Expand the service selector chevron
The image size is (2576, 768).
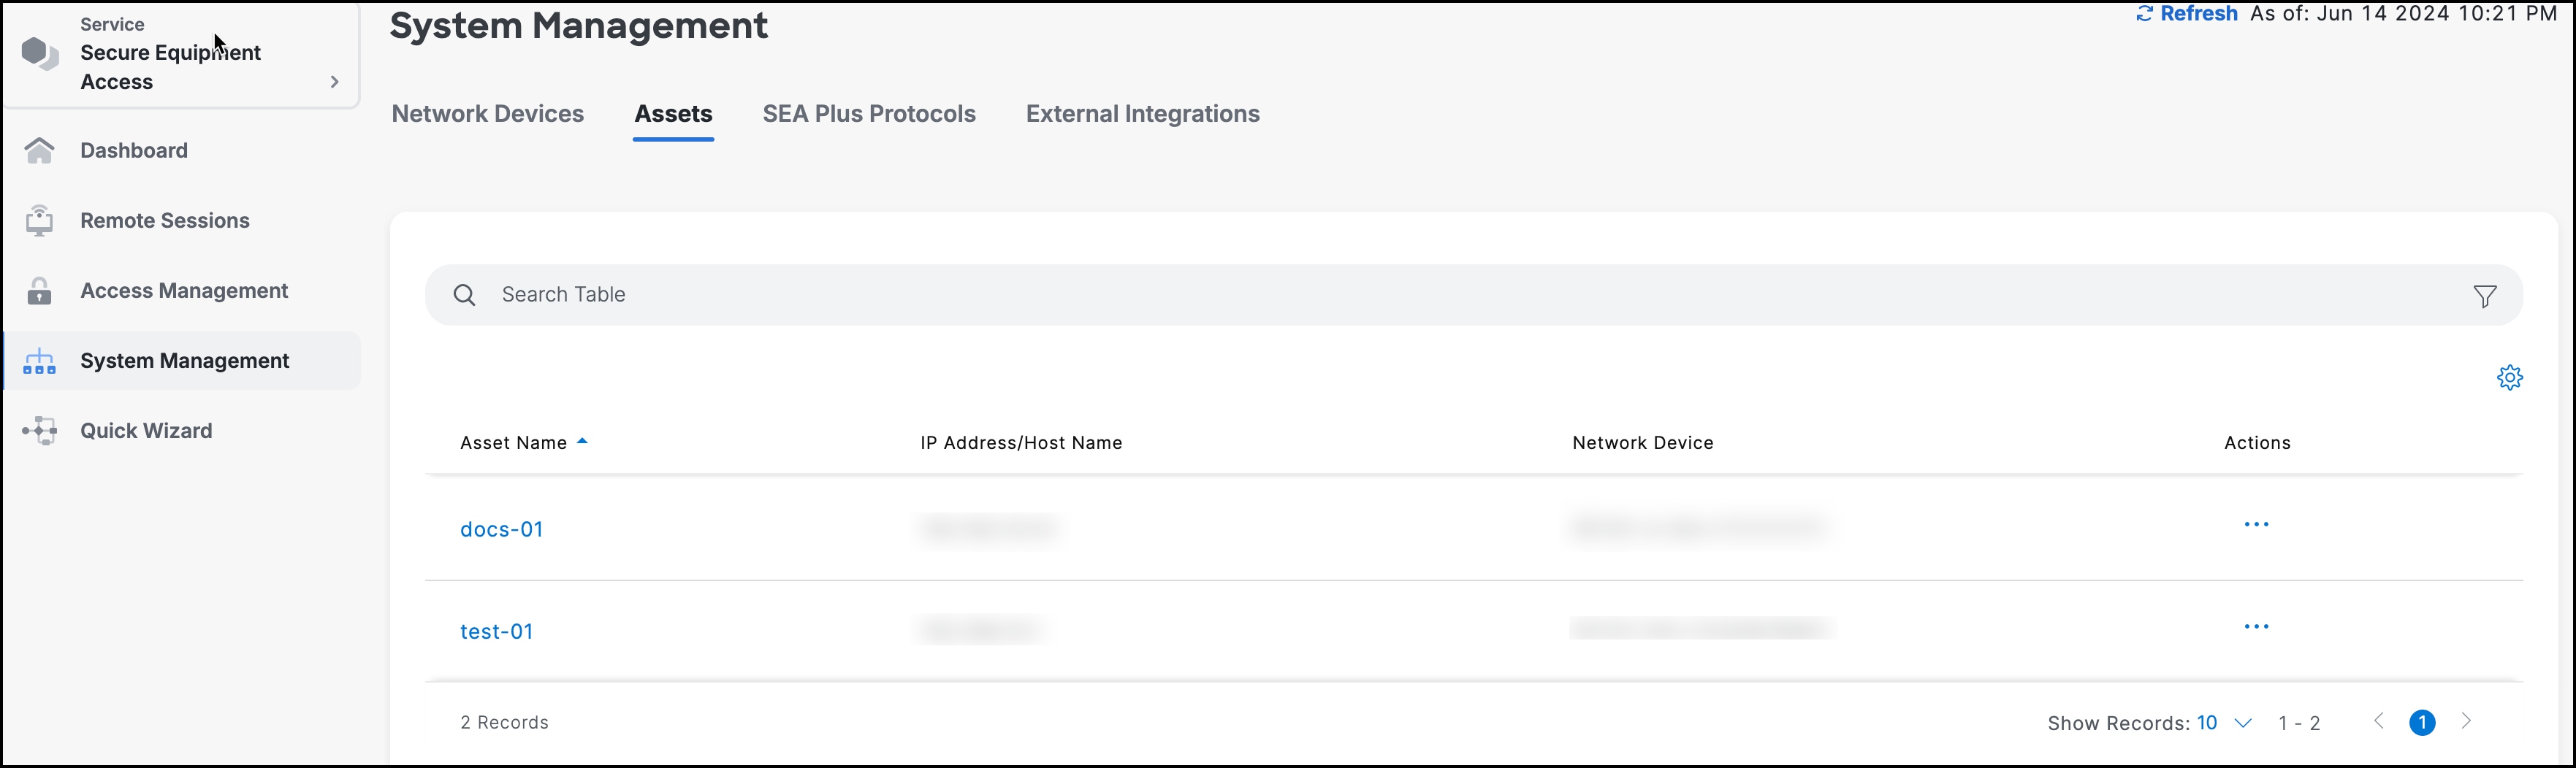335,82
